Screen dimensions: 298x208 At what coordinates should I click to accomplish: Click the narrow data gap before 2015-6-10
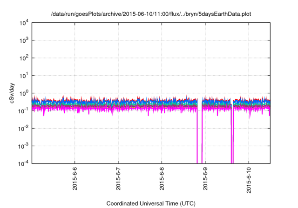pyautogui.click(x=232, y=131)
